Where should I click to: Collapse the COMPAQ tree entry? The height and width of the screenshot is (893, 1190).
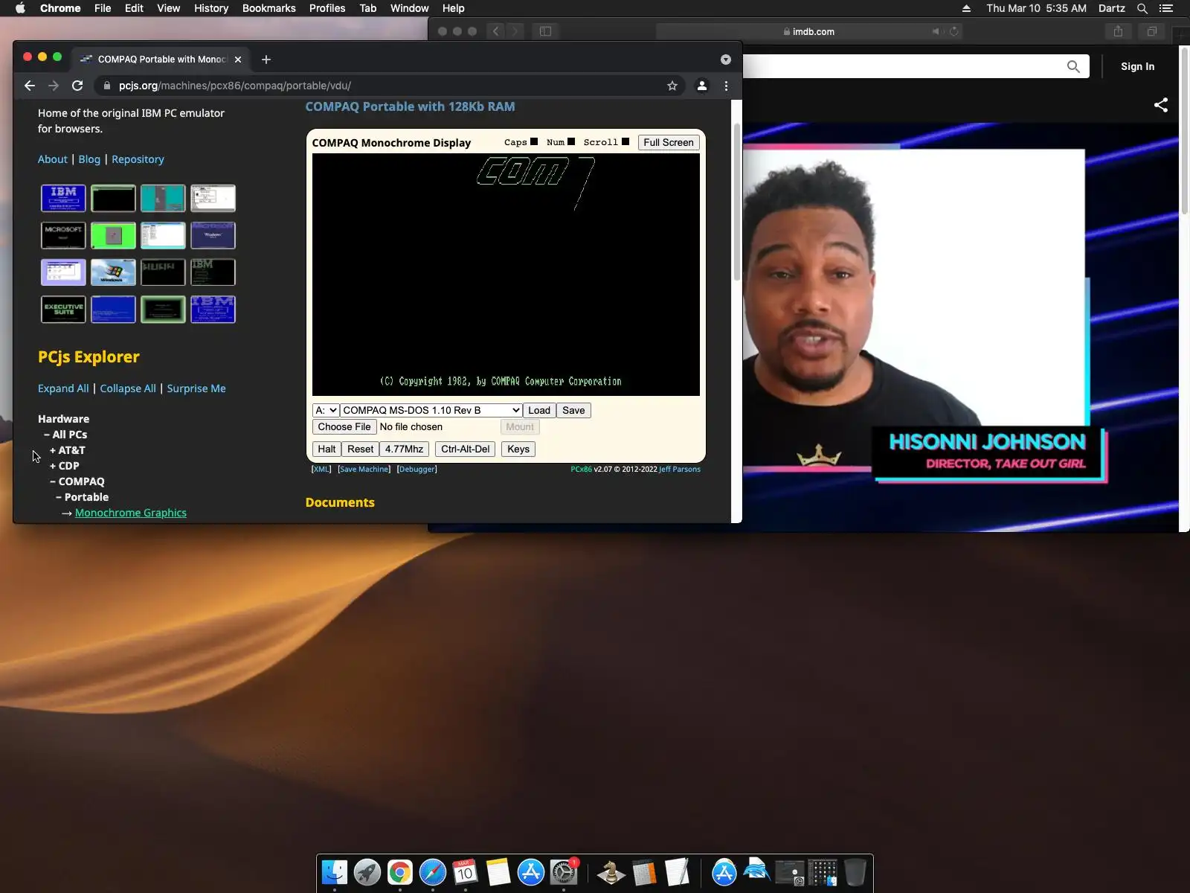(77, 481)
